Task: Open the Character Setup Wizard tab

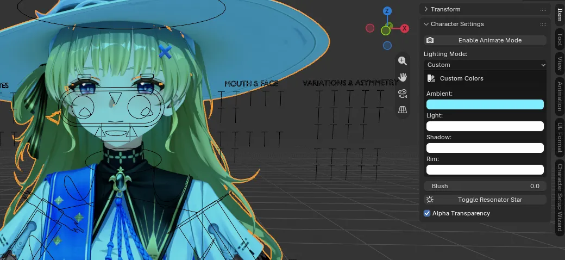Action: tap(560, 197)
